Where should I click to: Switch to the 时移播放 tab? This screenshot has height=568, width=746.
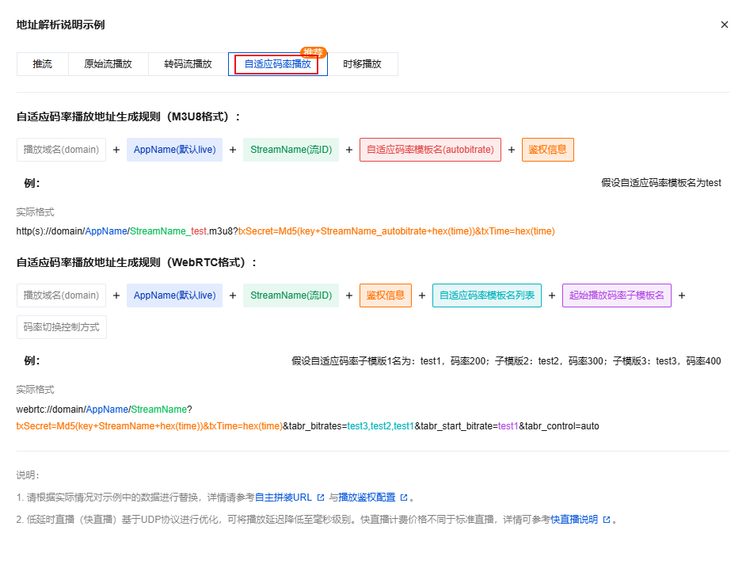363,64
